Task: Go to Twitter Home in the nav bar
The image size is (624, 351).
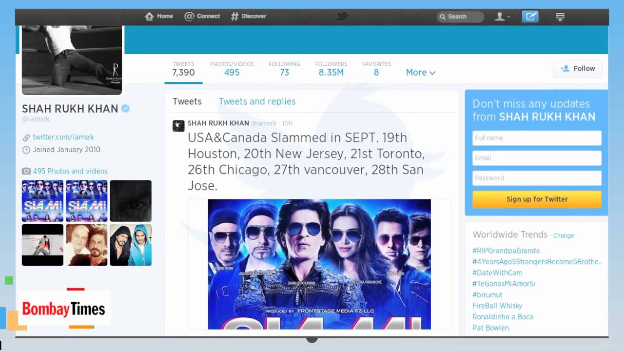Action: tap(159, 16)
